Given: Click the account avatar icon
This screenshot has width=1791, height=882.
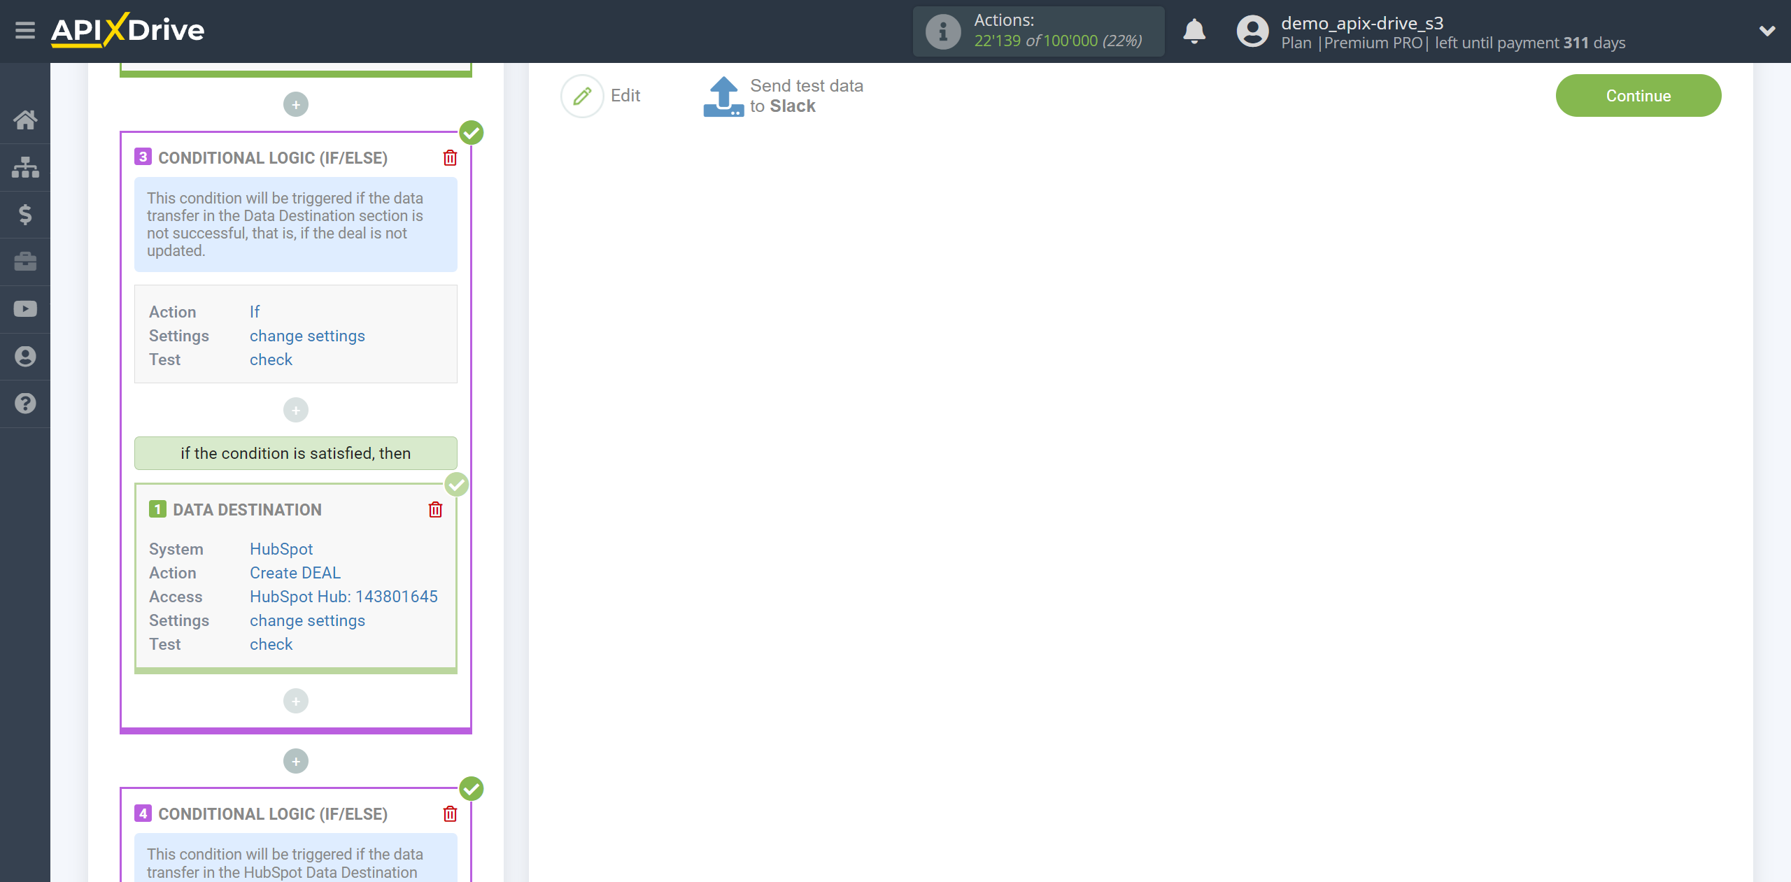Looking at the screenshot, I should [1252, 31].
